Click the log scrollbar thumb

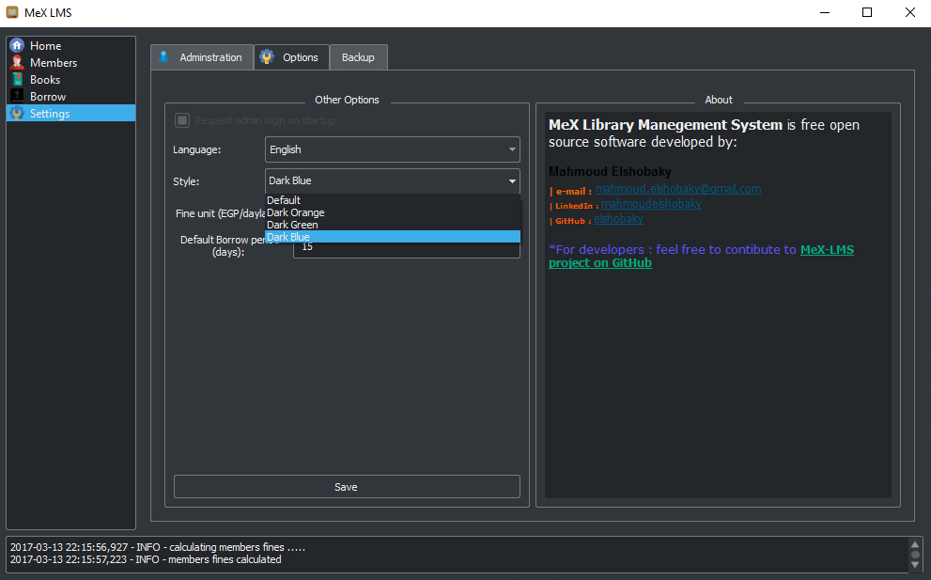(x=915, y=555)
